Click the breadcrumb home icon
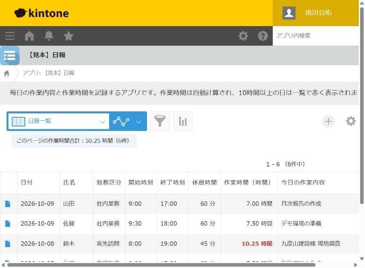This screenshot has width=365, height=268. (x=7, y=73)
